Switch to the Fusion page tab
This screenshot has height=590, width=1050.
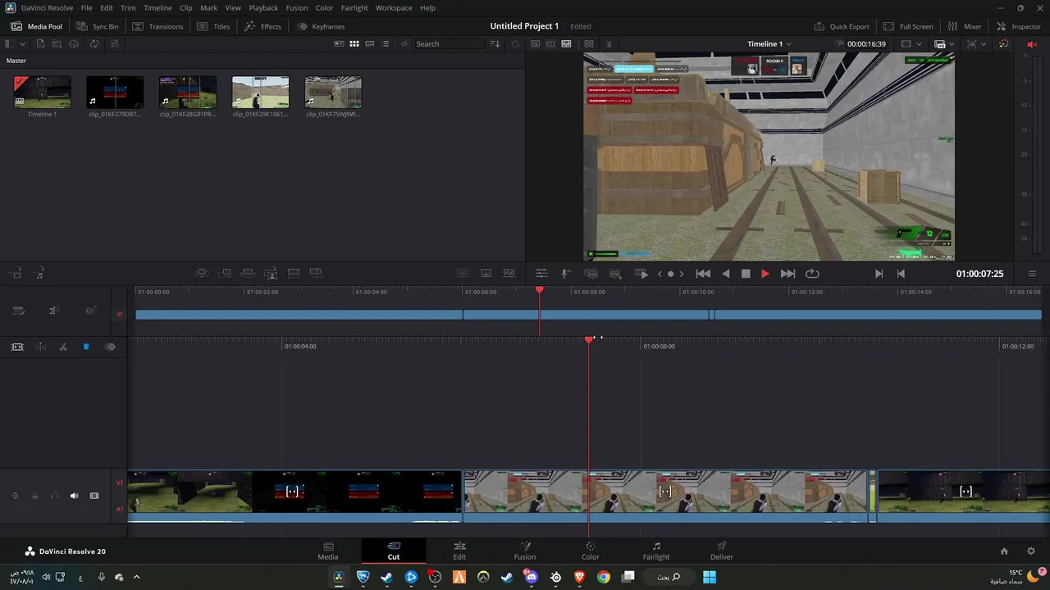click(525, 551)
